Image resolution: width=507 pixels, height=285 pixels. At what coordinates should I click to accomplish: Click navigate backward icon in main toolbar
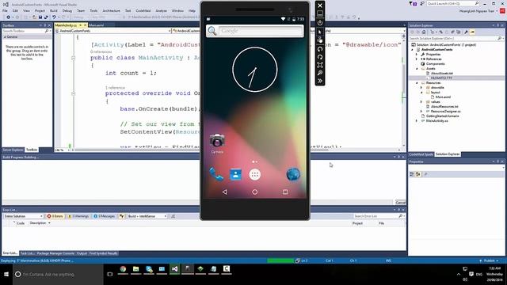tap(9, 17)
